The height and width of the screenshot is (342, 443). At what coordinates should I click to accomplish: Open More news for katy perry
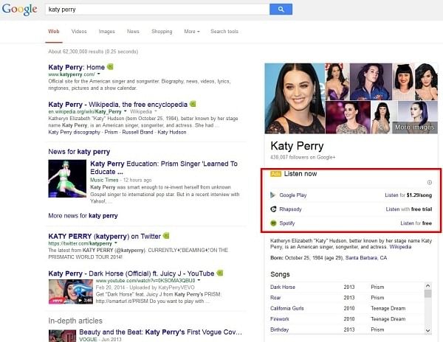(83, 216)
